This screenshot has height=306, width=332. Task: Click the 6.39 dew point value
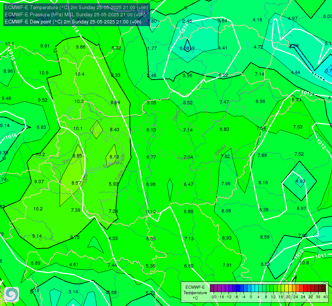pyautogui.click(x=151, y=239)
